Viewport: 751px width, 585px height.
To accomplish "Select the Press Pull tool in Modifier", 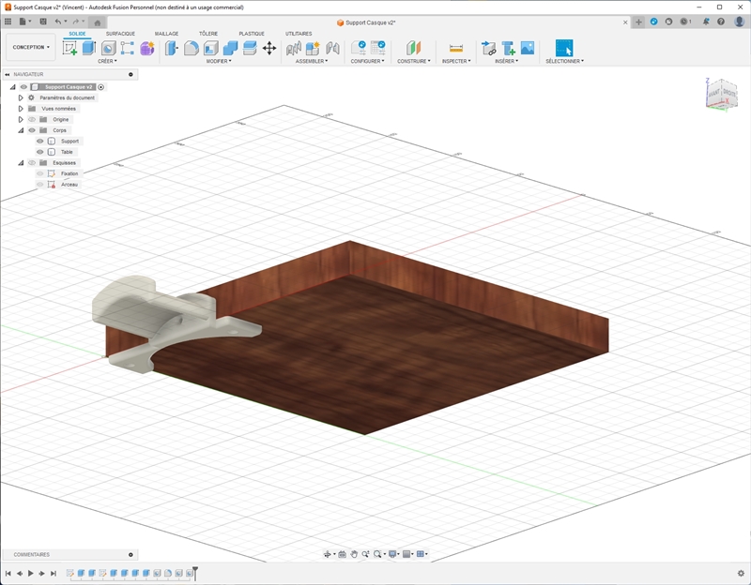I will [172, 49].
